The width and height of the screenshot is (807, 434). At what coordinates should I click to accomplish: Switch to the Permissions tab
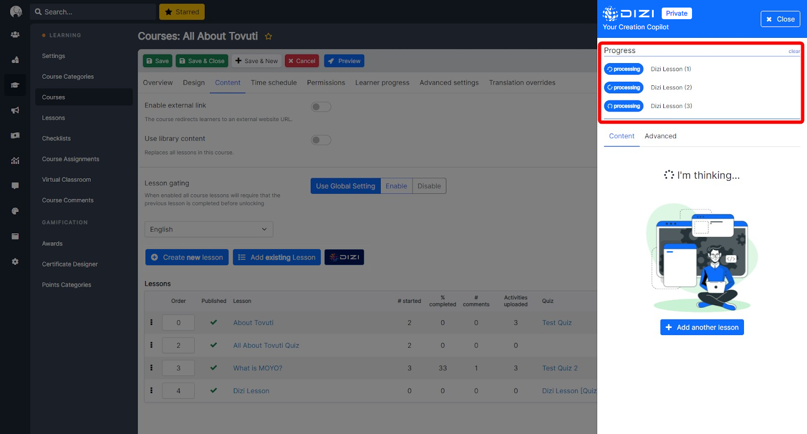point(326,83)
